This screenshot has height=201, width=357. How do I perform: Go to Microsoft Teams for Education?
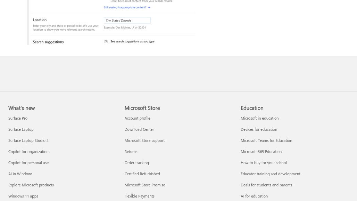point(266,140)
